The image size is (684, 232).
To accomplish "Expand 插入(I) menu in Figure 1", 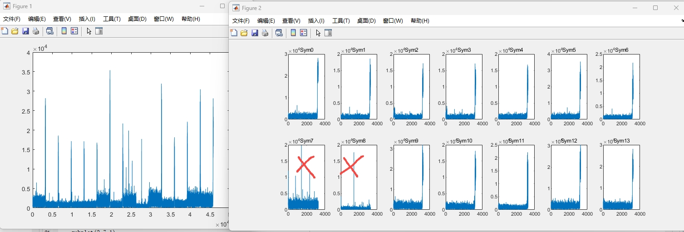I will (x=87, y=19).
